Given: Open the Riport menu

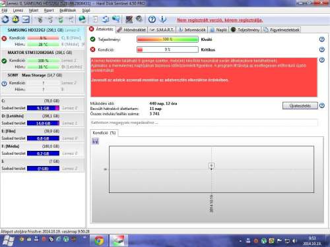Looking at the screenshot, I should point(49,11).
